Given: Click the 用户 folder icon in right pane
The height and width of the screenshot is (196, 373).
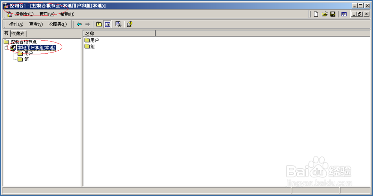Looking at the screenshot, I should pyautogui.click(x=87, y=40).
